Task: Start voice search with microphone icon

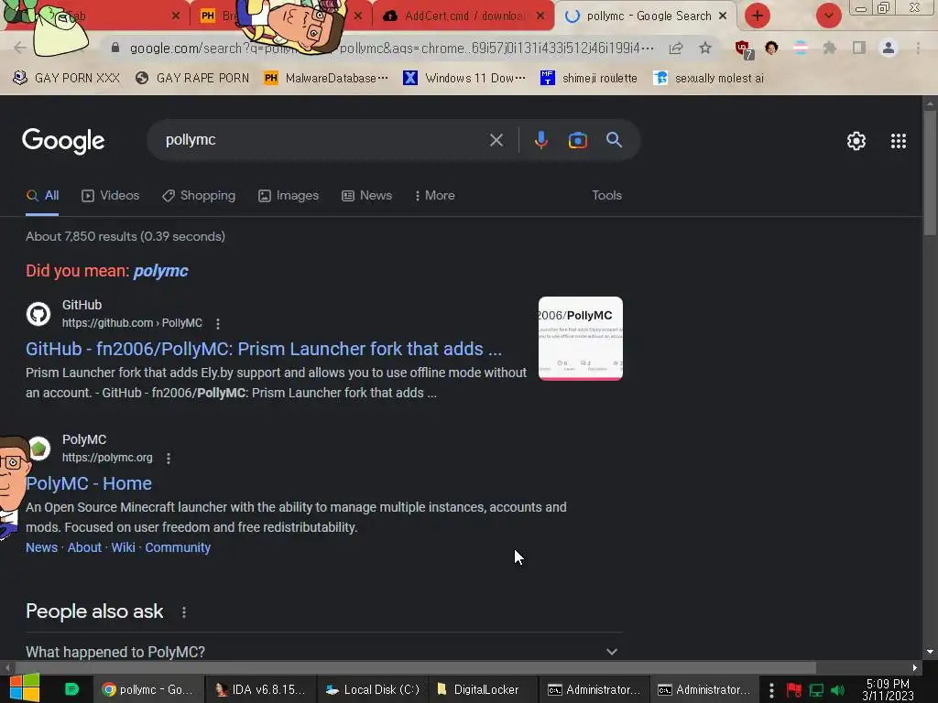Action: [540, 140]
